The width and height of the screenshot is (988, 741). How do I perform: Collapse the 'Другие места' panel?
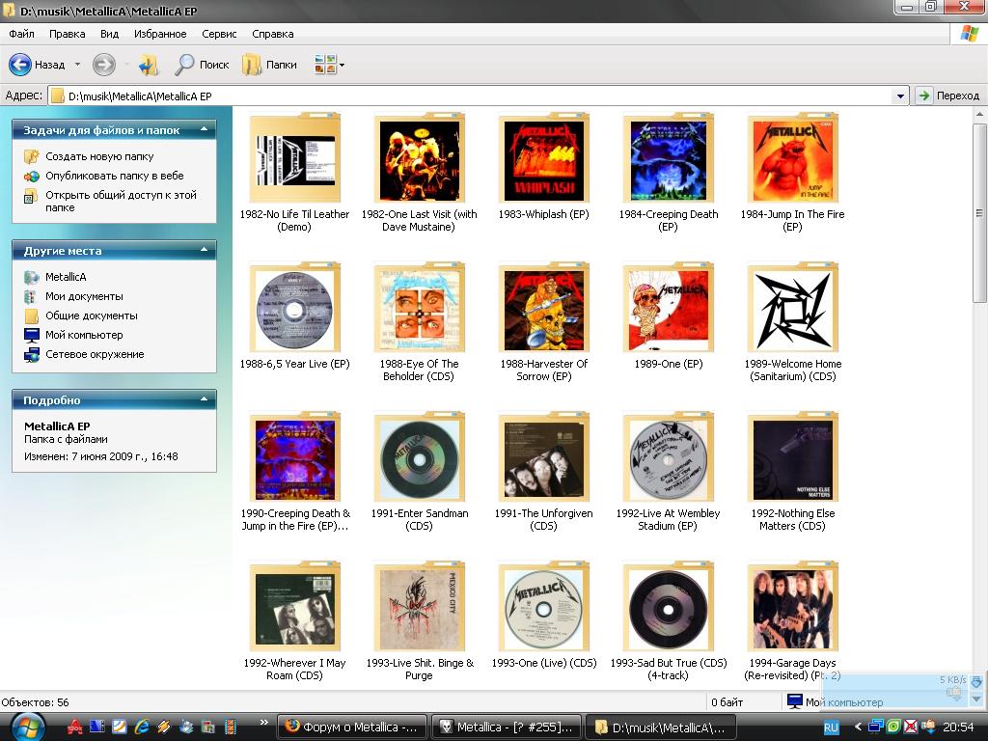204,251
